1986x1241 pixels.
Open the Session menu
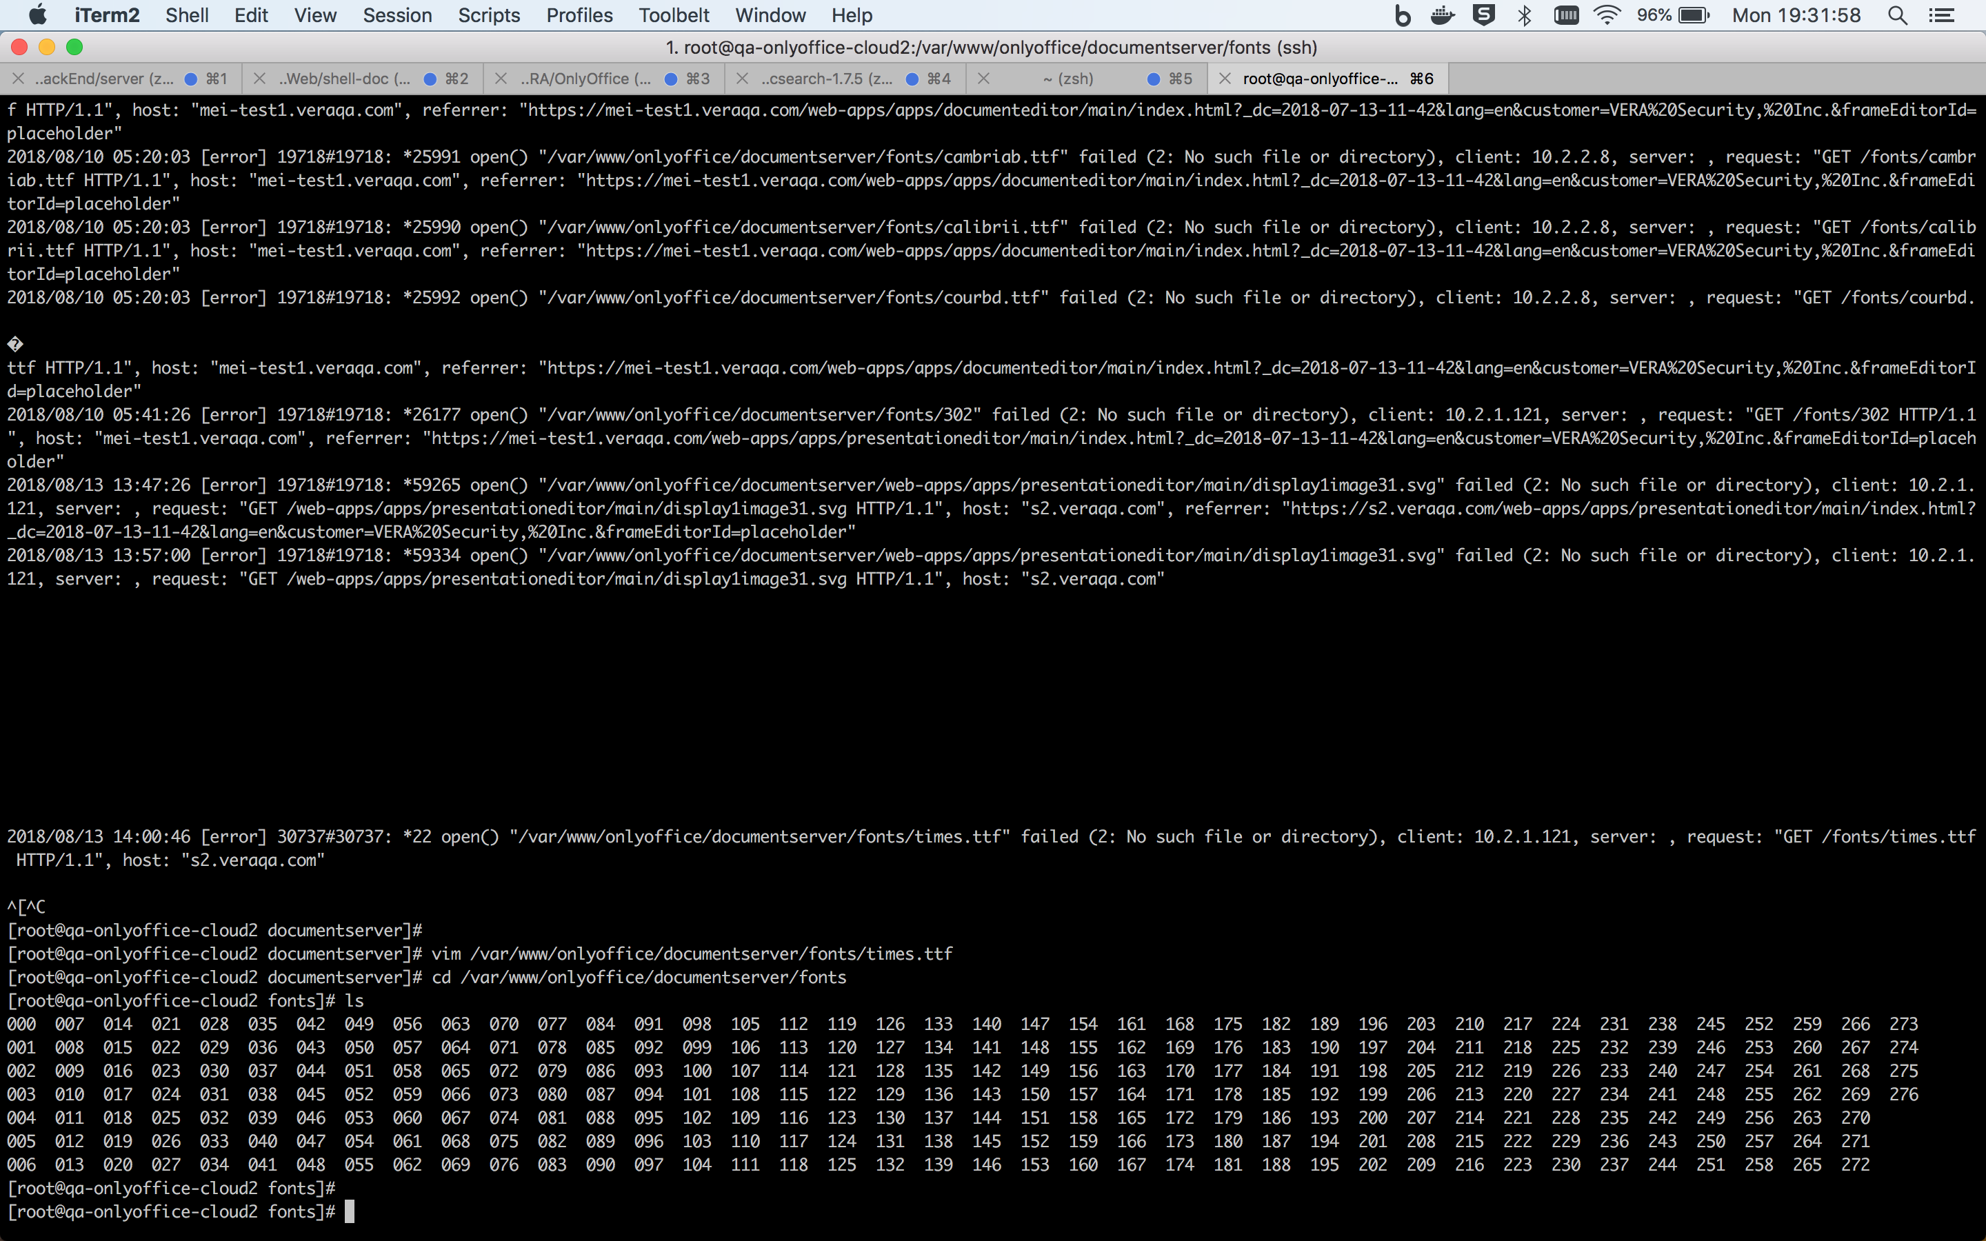(x=397, y=14)
